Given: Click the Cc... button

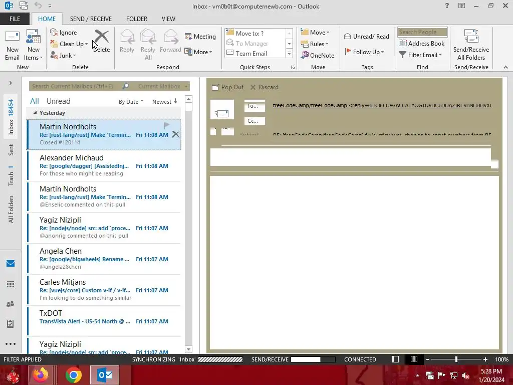Looking at the screenshot, I should click(x=254, y=121).
